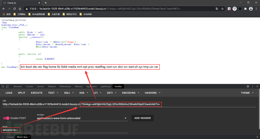Expand the HASHING dropdown

(153, 93)
